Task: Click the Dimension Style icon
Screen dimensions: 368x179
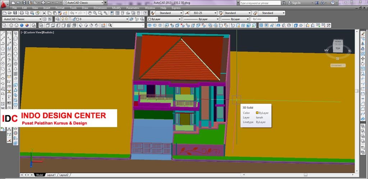Action: (187, 13)
